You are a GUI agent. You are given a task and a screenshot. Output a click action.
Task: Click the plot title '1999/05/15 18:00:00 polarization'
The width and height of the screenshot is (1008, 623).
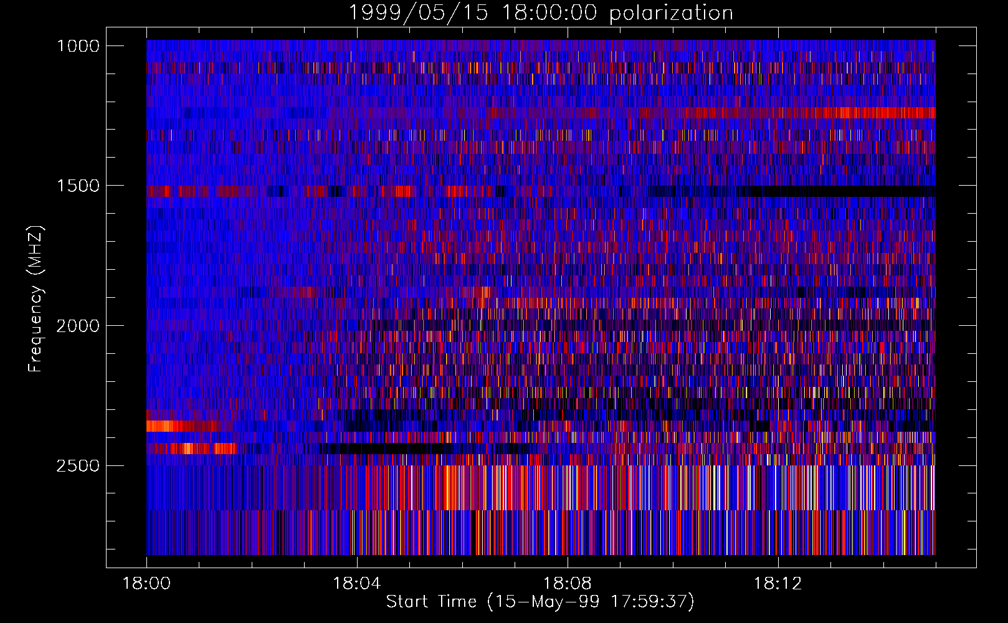540,13
